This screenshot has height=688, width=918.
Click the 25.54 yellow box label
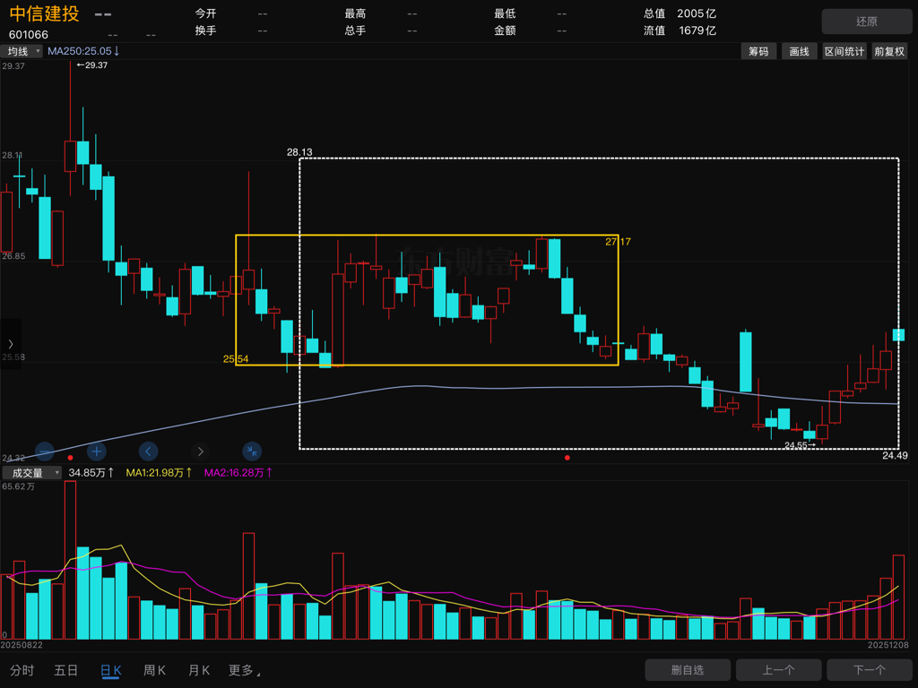[x=236, y=358]
